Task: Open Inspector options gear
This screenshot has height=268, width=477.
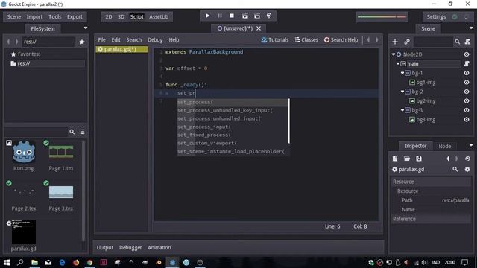Action: (467, 169)
